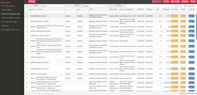Go to Ana Sayfa home page
Viewport: 197px width, 95px height.
[175, 1]
